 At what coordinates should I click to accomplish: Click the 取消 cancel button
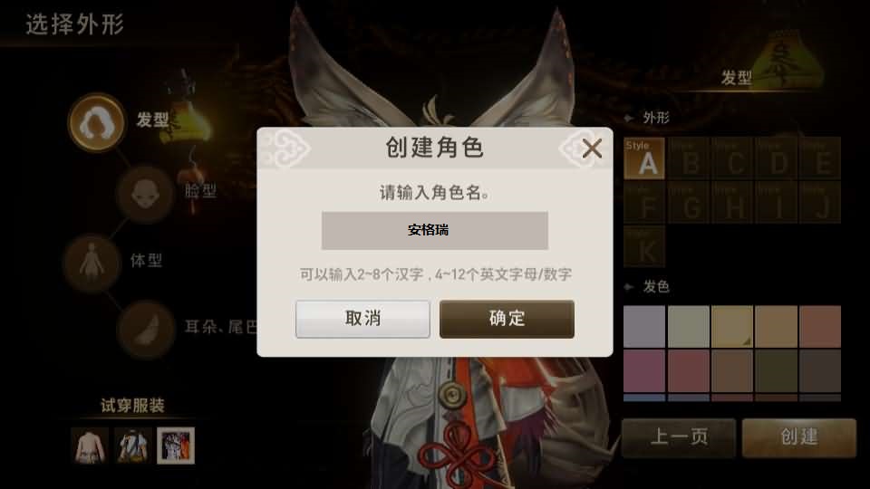tap(362, 319)
